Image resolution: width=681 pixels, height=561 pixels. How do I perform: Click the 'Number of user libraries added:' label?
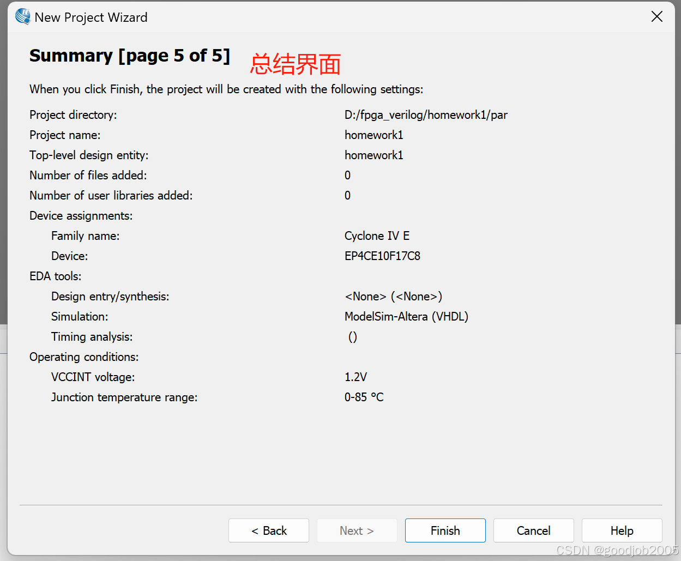pos(111,196)
